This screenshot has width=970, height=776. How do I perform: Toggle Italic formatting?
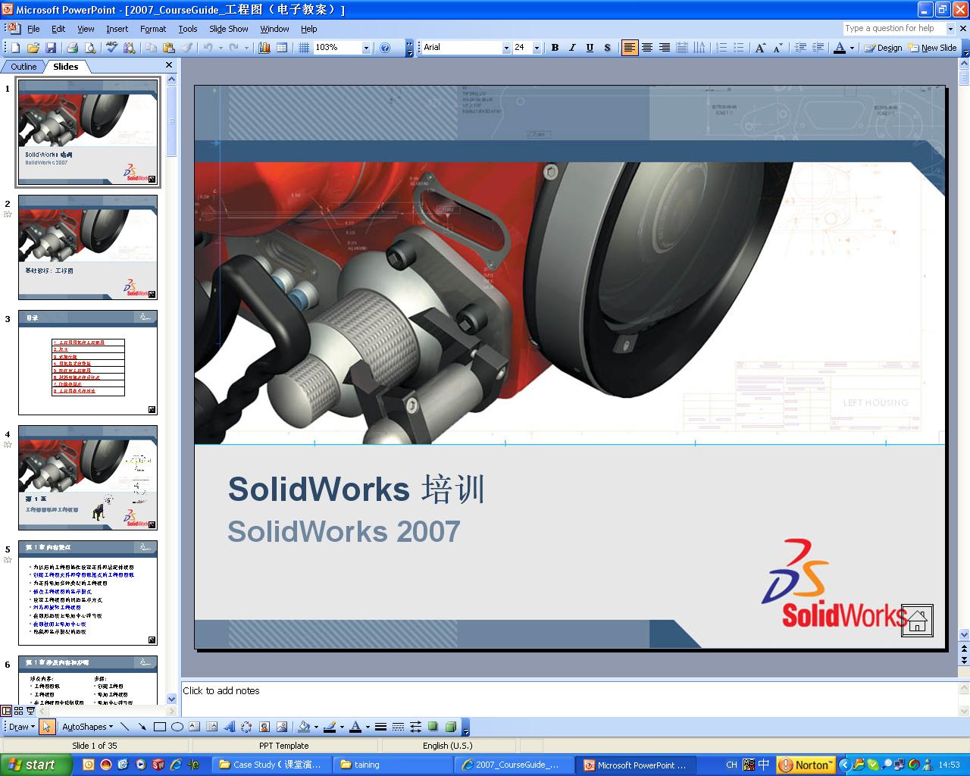(x=572, y=48)
